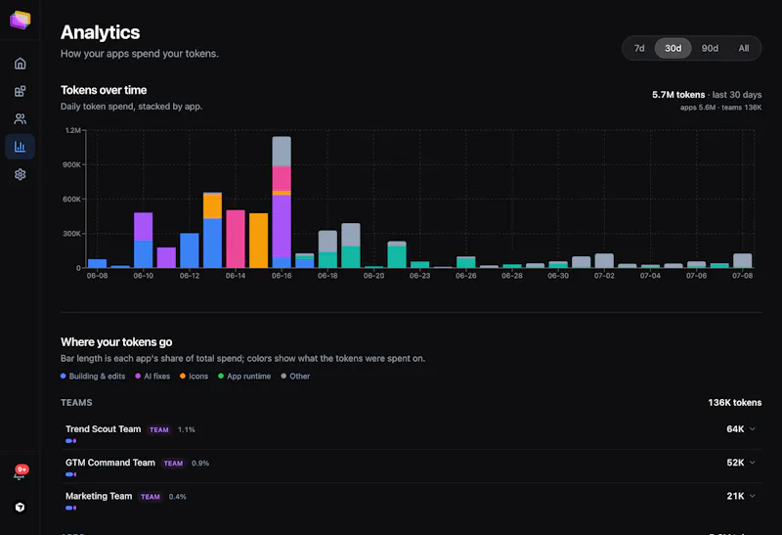The height and width of the screenshot is (535, 782).
Task: Click the 06-08 small blue bar
Action: [x=97, y=263]
